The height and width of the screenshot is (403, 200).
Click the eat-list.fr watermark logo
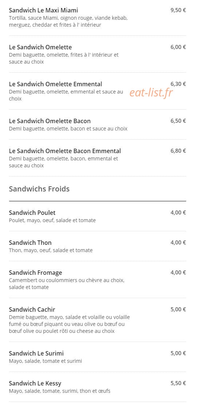[151, 92]
